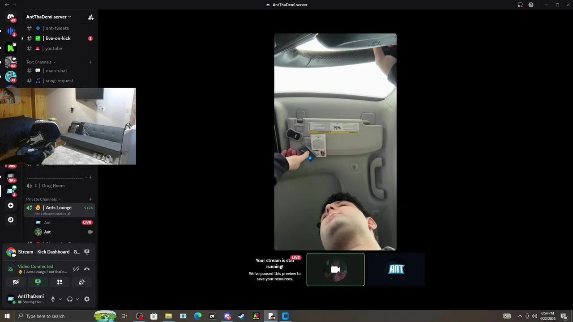Click the red LIVE badge in channel list
Image resolution: width=573 pixels, height=322 pixels.
[x=87, y=222]
